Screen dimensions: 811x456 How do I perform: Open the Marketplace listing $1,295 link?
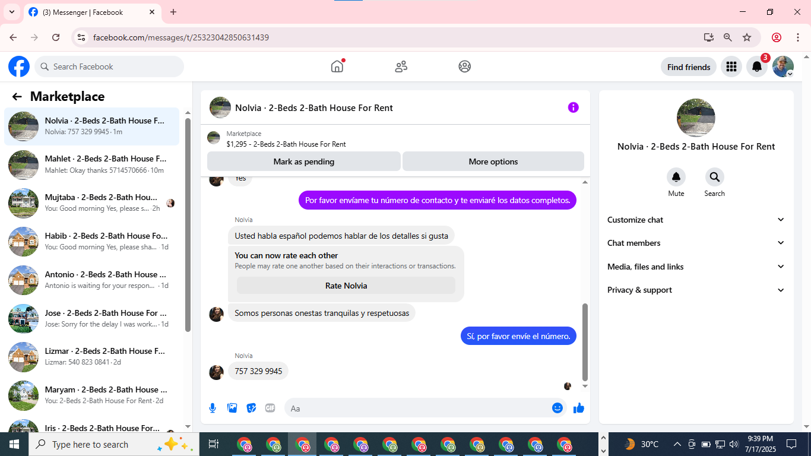286,144
